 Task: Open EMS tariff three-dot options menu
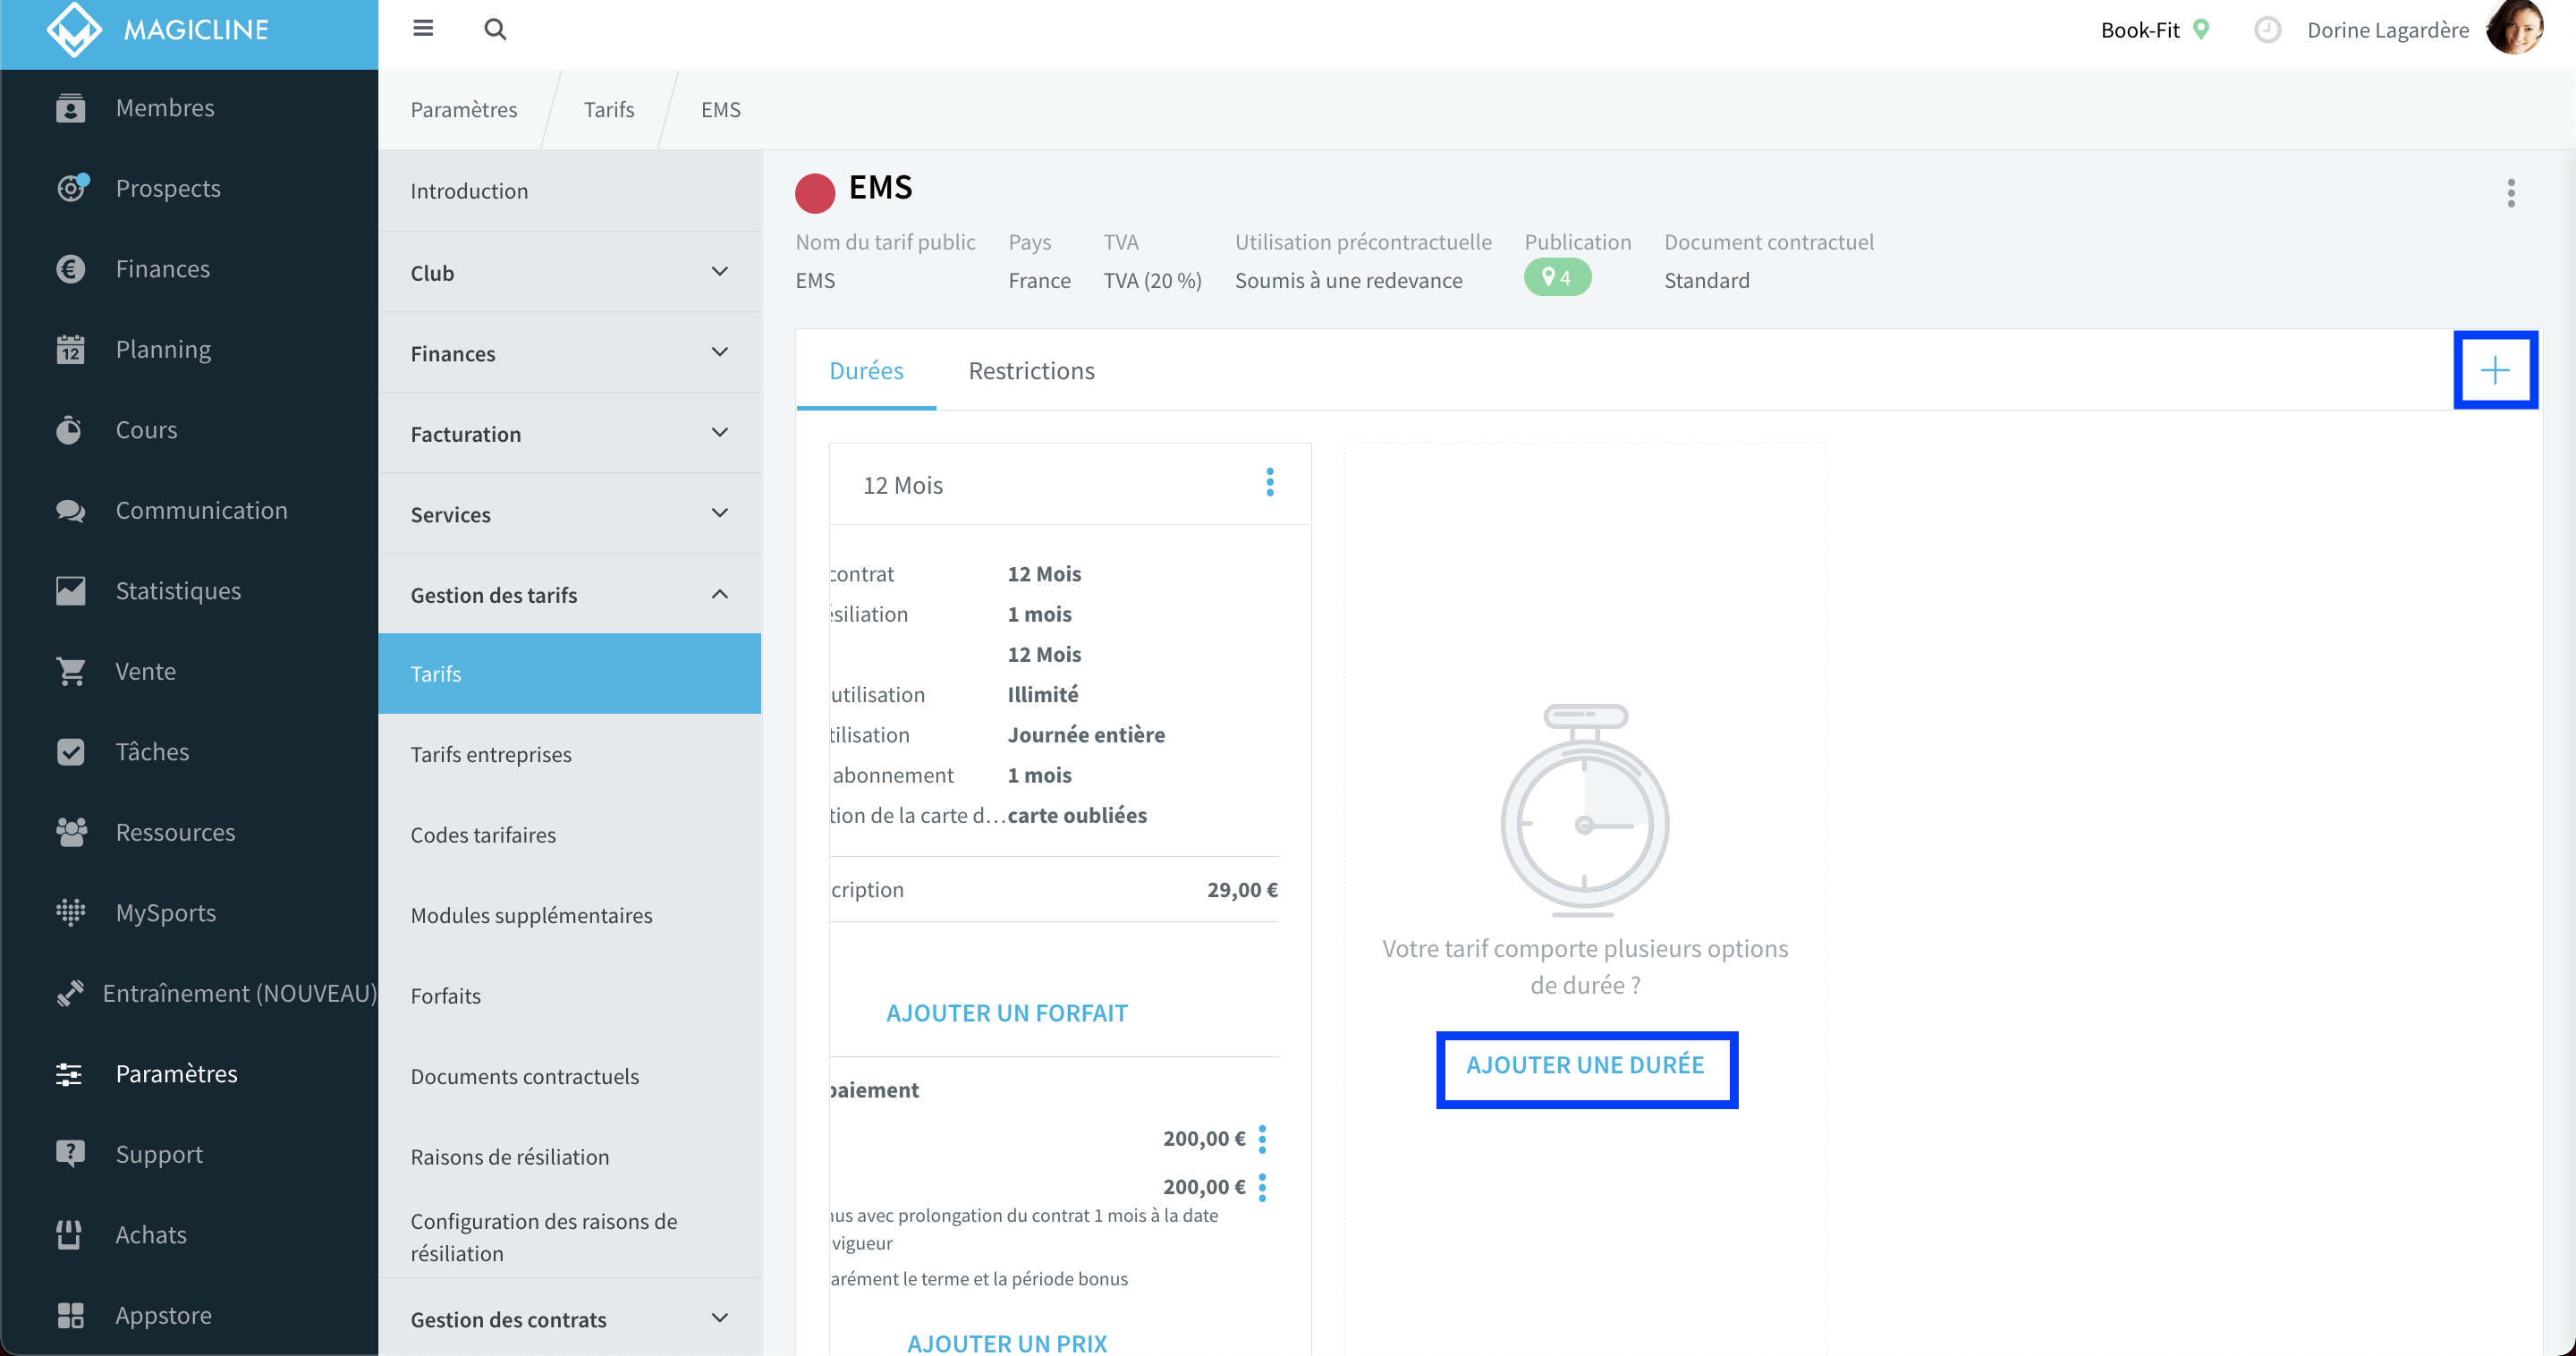[x=2510, y=193]
